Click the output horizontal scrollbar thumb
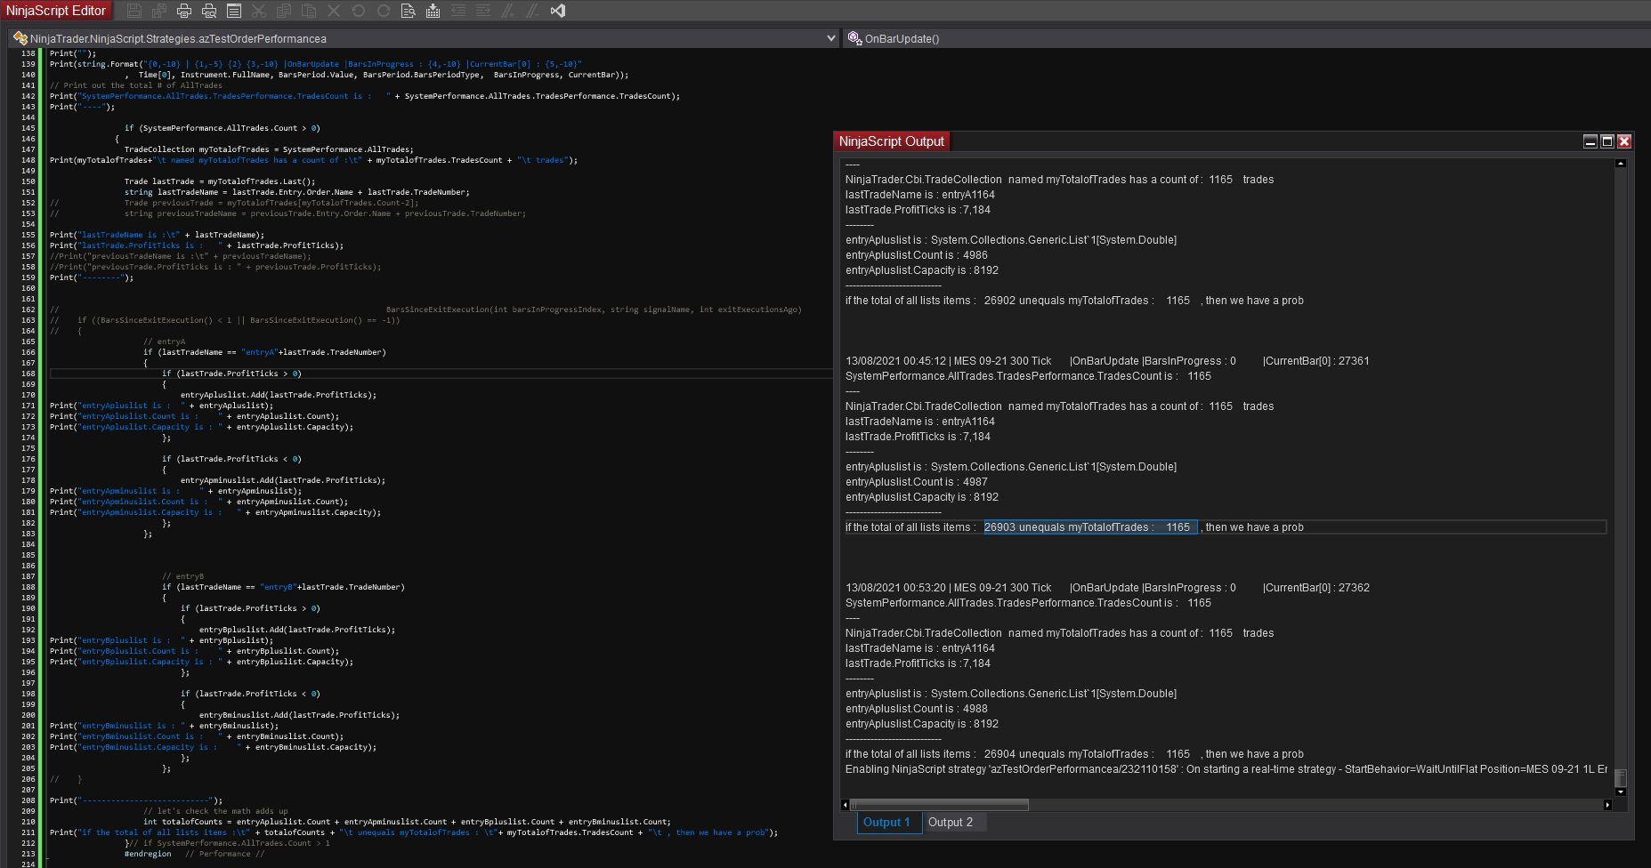 [940, 805]
